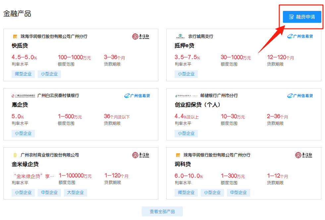Select the 小型企业 tag on 抵押e贷 card
This screenshot has height=220, width=325.
[x=186, y=74]
